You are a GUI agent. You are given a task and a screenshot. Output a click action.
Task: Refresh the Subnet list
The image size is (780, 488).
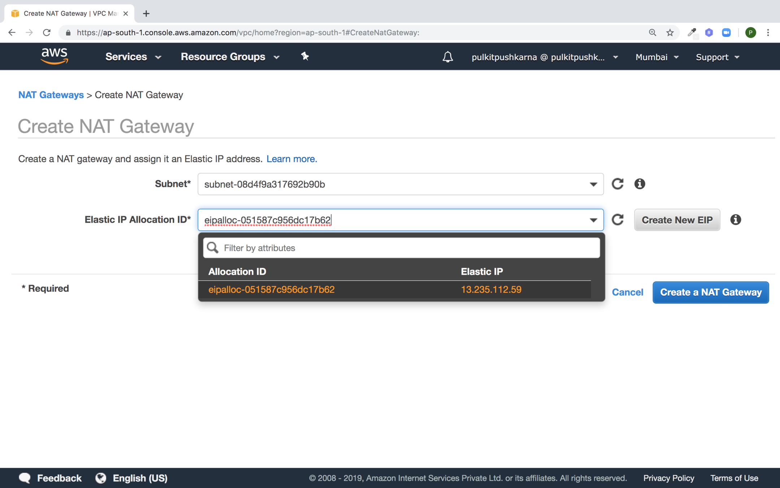[x=617, y=184]
